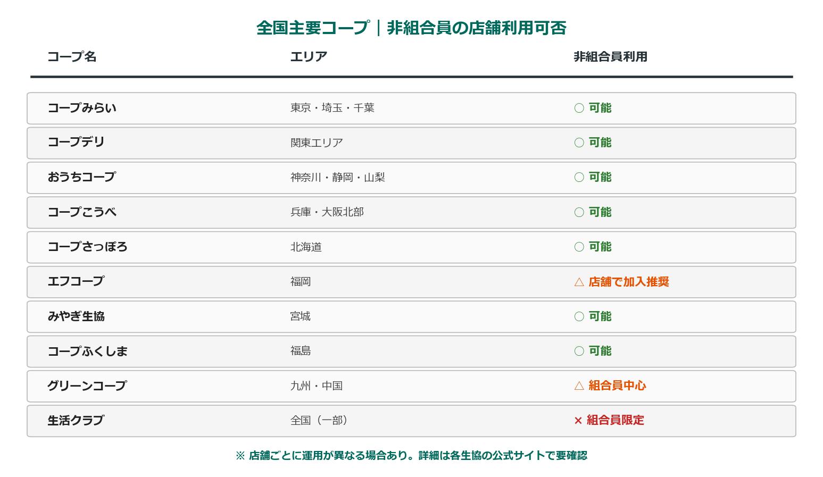
Task: Select the コープふくしま row name
Action: [87, 351]
